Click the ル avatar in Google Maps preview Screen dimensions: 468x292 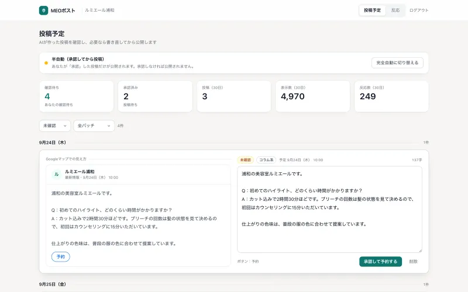pyautogui.click(x=56, y=174)
